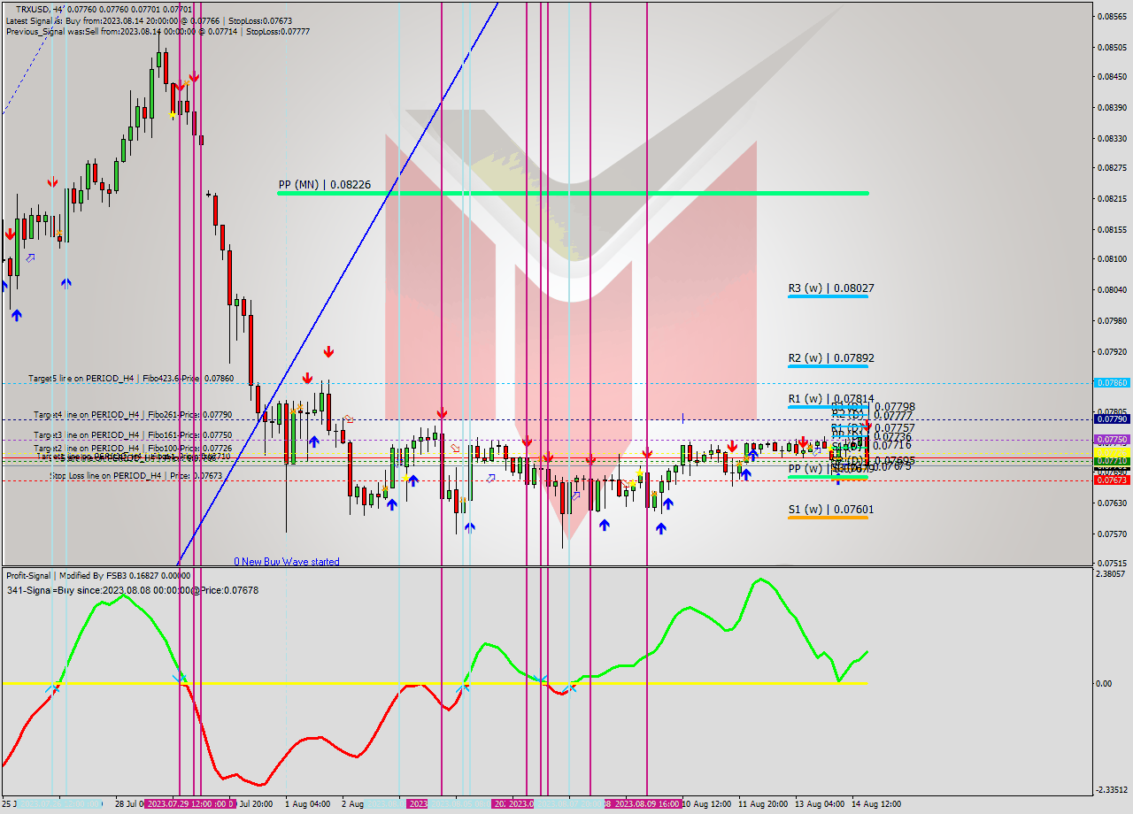
Task: Click the cyan 0.07860 price tag
Action: click(x=1112, y=383)
